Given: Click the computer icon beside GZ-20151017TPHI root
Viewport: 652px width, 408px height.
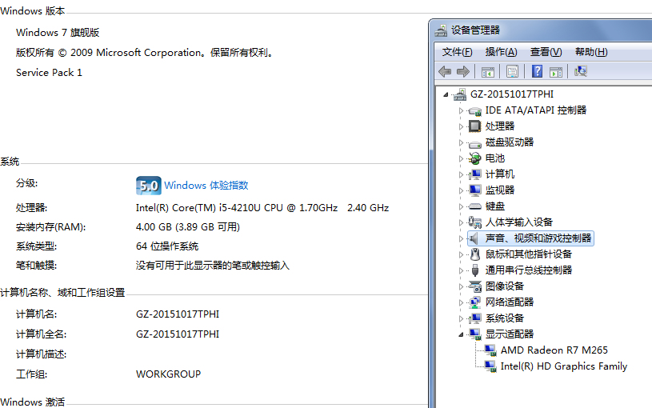Looking at the screenshot, I should point(460,94).
